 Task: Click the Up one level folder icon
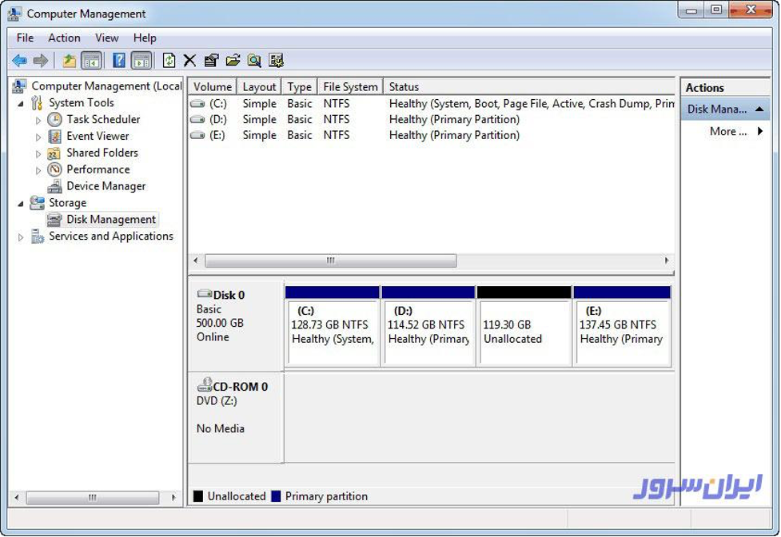point(69,60)
